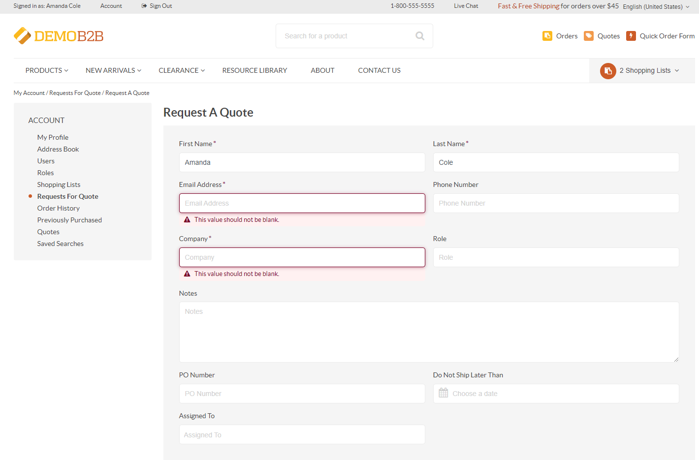
Task: Click the blank Email Address error message
Action: 237,220
